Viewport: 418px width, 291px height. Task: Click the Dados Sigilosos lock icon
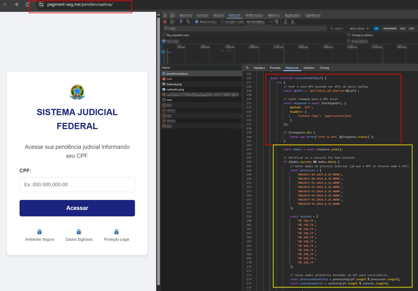pos(79,232)
